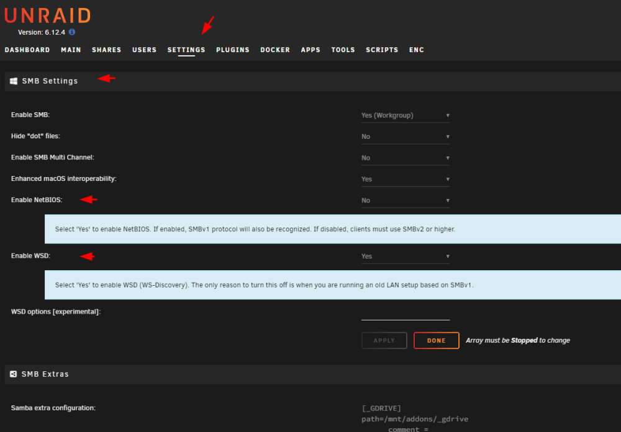
Task: Click the Windows icon beside SMB Settings
Action: [x=14, y=81]
